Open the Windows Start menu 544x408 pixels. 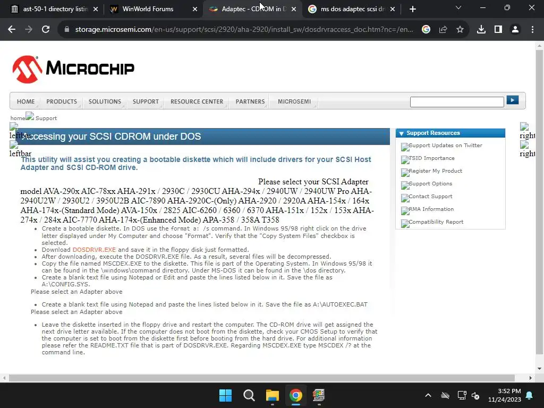tap(225, 395)
